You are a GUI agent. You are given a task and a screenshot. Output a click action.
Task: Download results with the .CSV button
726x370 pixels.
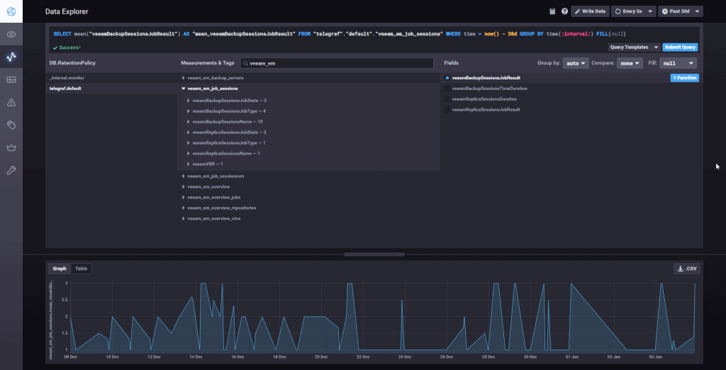pyautogui.click(x=687, y=269)
